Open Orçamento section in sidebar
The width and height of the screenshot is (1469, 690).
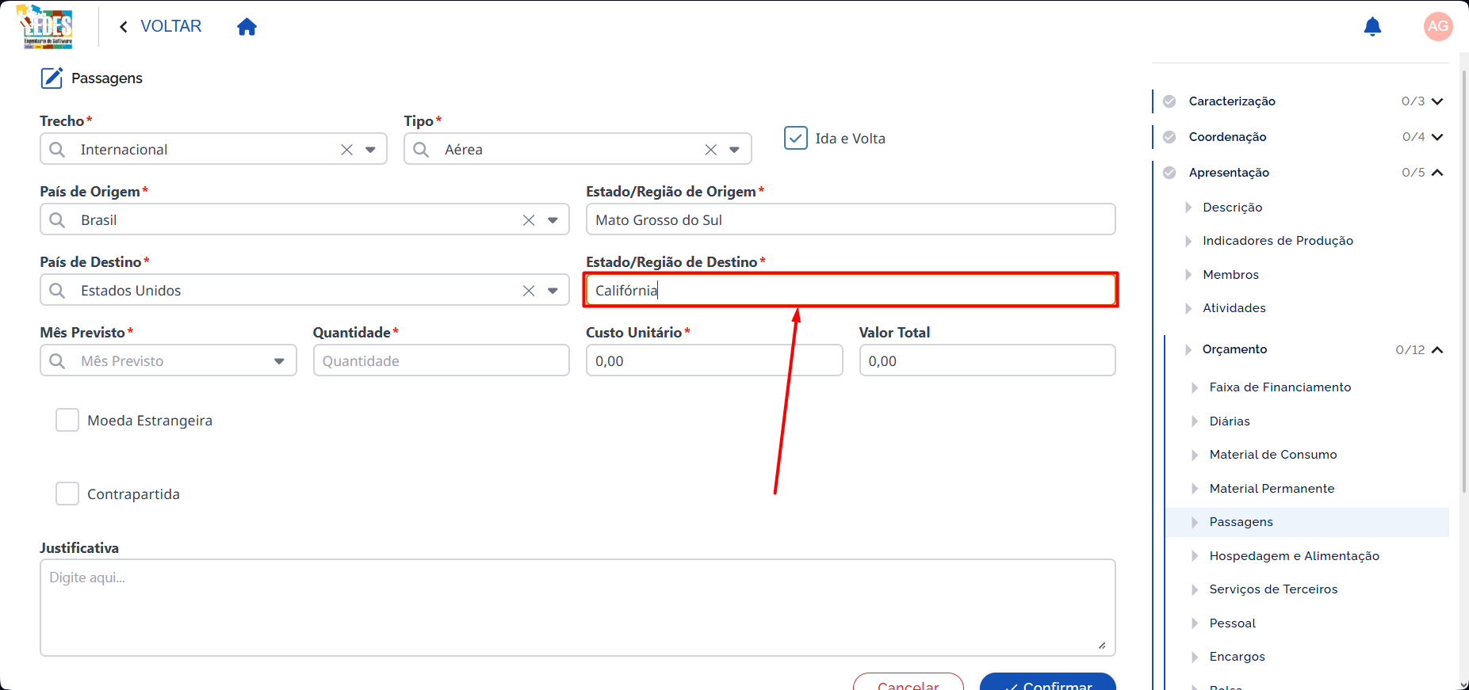tap(1234, 349)
